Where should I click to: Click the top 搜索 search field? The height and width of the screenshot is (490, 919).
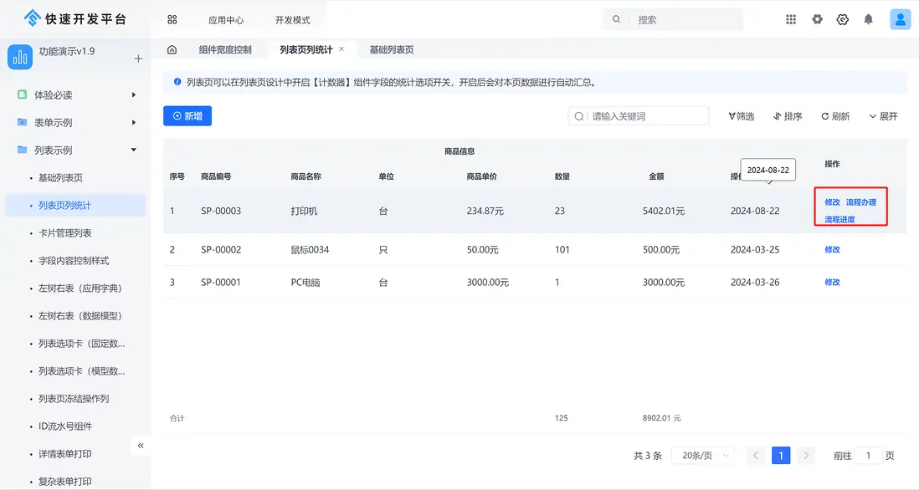673,19
